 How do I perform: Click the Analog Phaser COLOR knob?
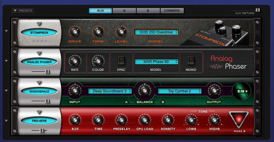(98, 61)
